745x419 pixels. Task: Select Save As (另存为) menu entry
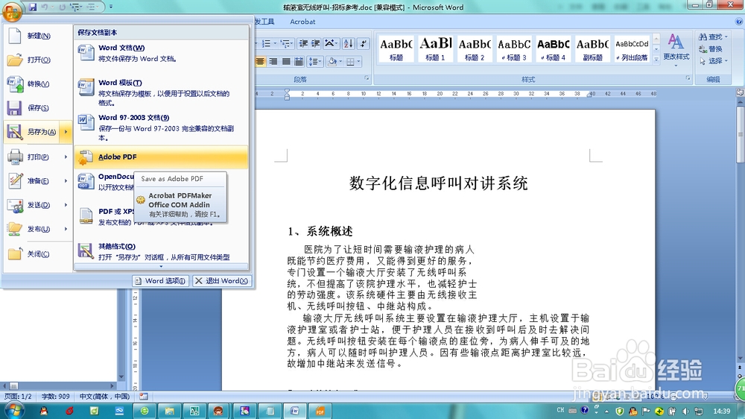tap(32, 132)
